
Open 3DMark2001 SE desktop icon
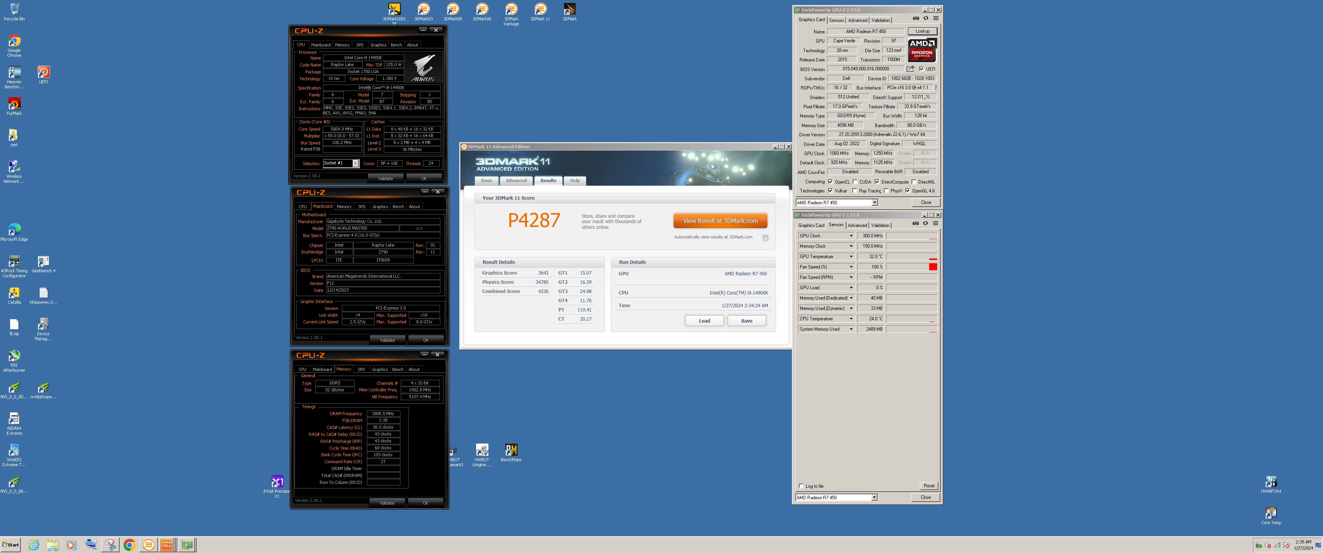tap(394, 13)
